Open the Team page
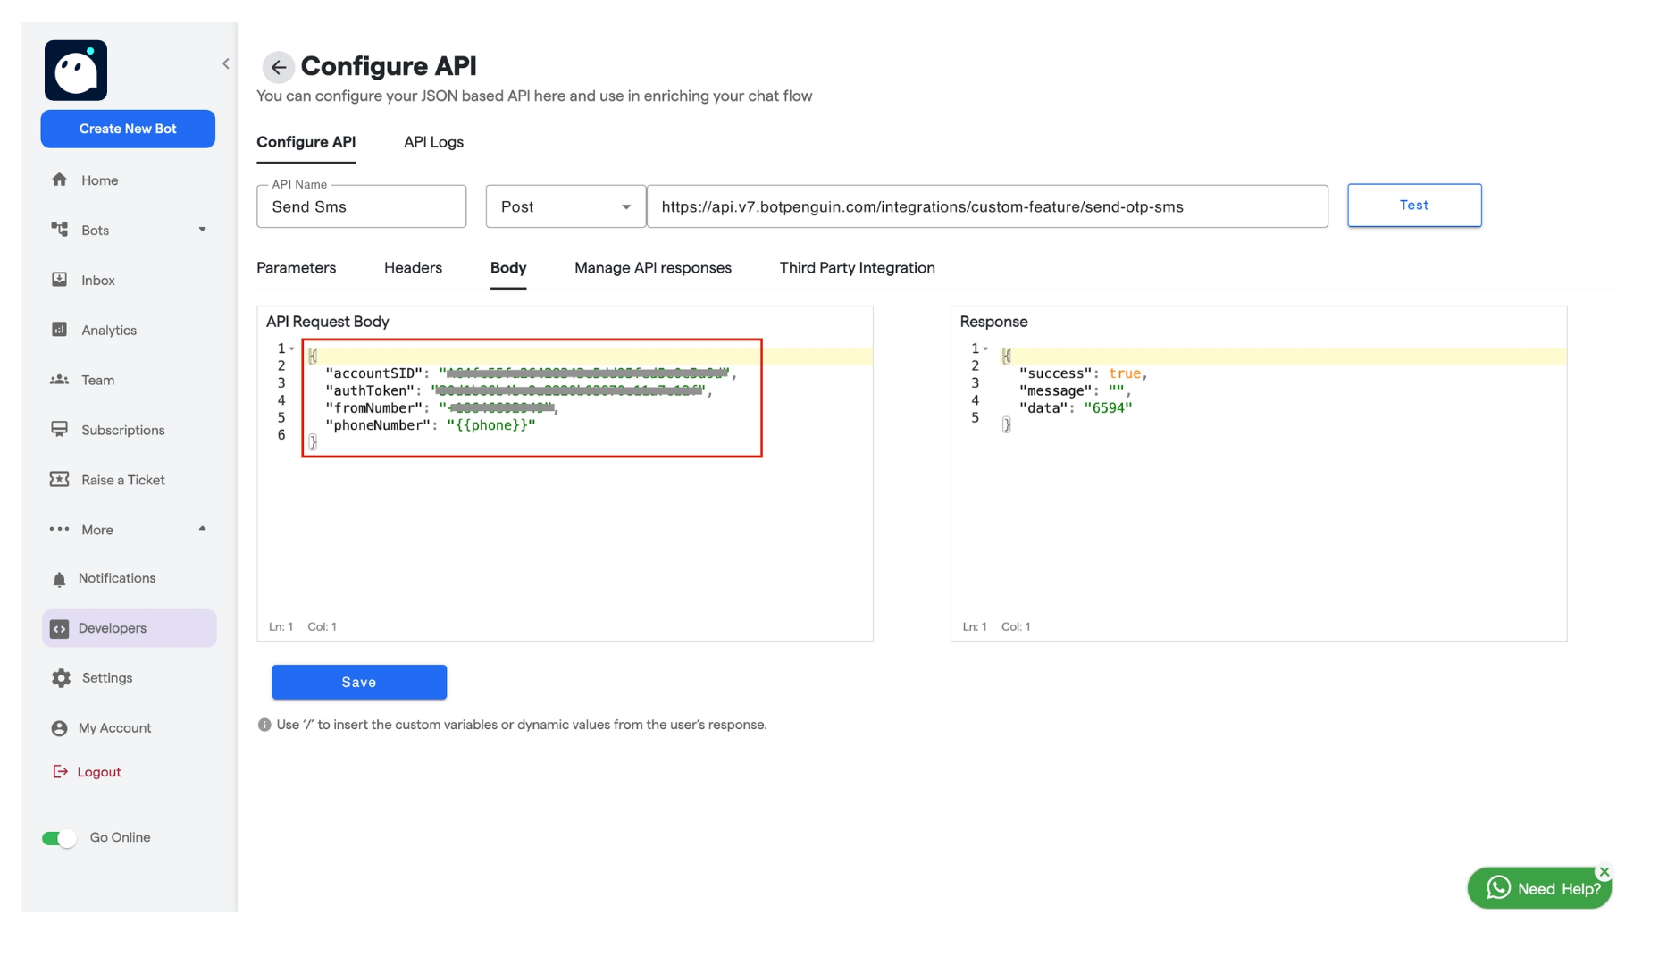The height and width of the screenshot is (965, 1667). pos(97,380)
